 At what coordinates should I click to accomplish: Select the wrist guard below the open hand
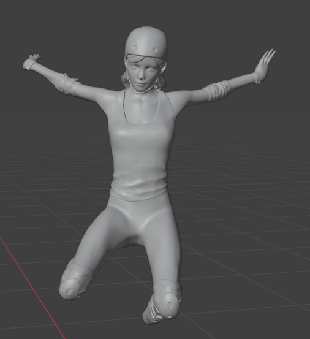259,77
